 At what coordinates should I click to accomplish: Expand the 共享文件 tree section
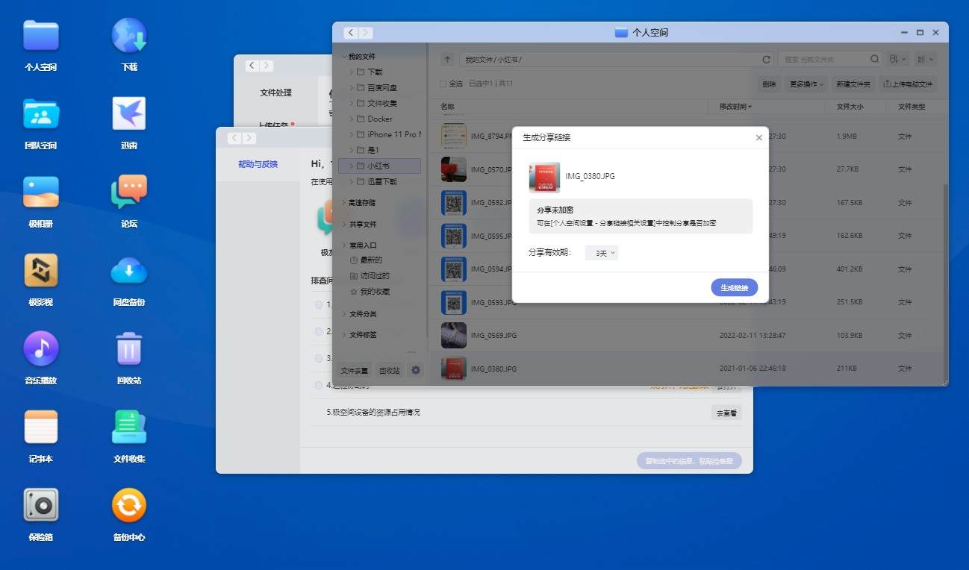coord(344,224)
